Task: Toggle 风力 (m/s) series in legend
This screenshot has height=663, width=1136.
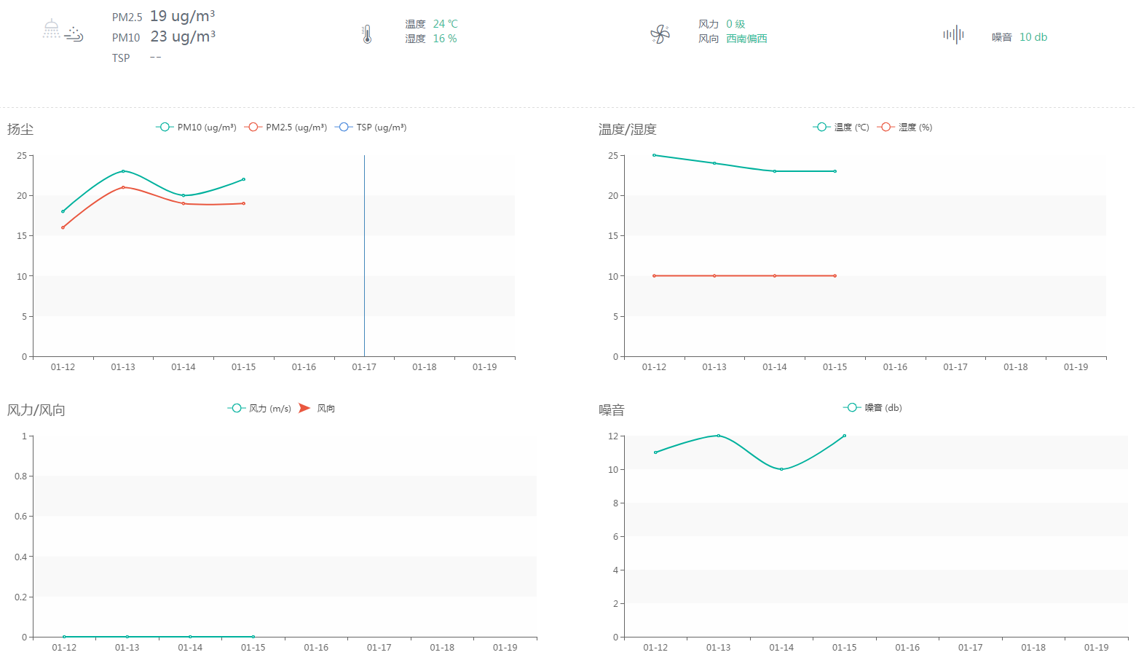Action: (x=259, y=408)
